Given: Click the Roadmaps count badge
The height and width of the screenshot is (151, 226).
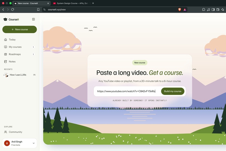Looking at the screenshot, I should (33, 54).
